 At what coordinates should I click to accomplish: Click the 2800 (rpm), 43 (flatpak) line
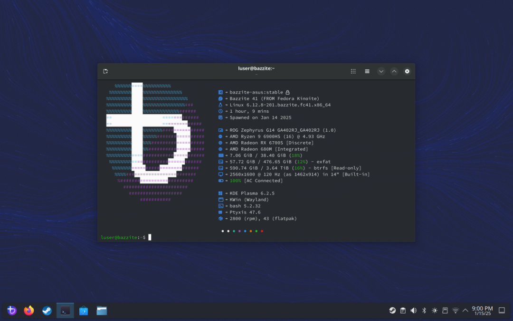(257, 218)
